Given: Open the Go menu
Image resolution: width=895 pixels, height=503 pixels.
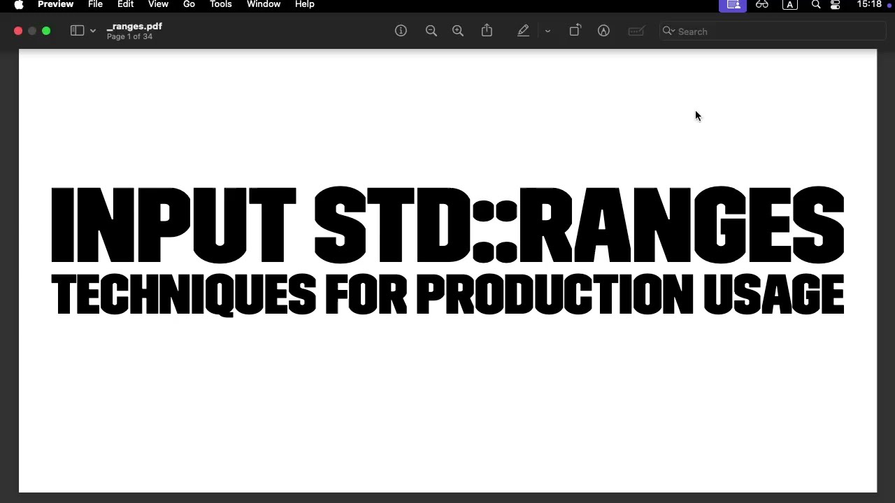Looking at the screenshot, I should [x=189, y=4].
